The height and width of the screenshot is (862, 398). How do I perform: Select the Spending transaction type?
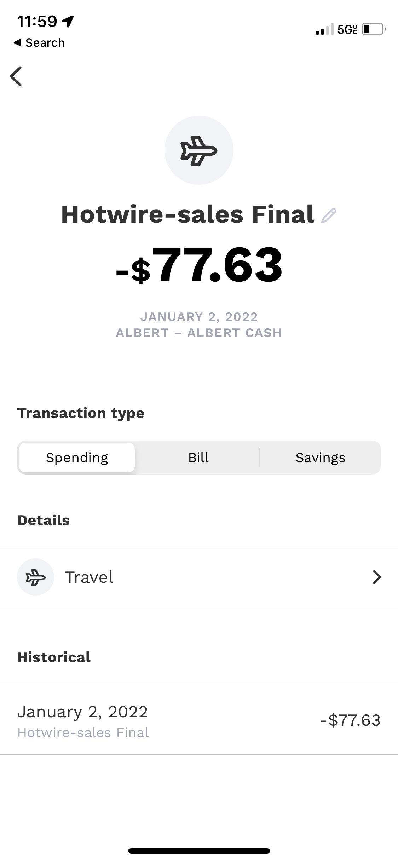click(77, 458)
